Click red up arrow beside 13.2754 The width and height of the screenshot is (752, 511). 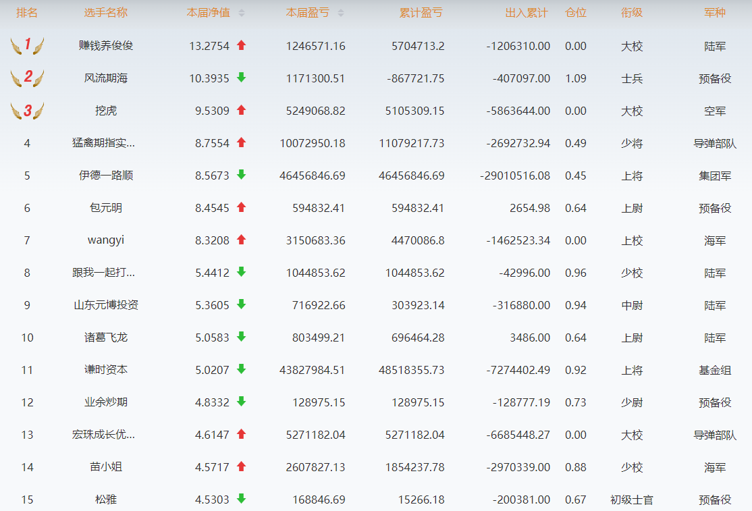click(242, 45)
